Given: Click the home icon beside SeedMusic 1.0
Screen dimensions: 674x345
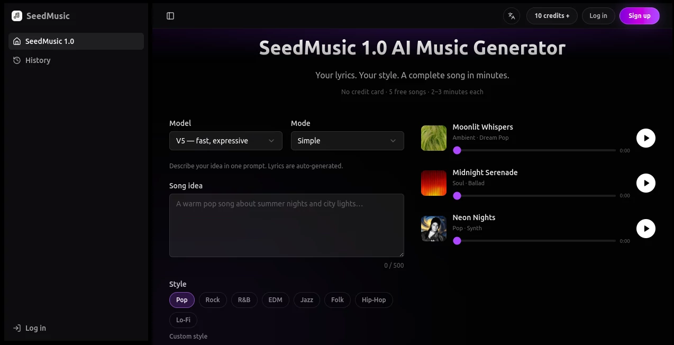Looking at the screenshot, I should coord(17,41).
